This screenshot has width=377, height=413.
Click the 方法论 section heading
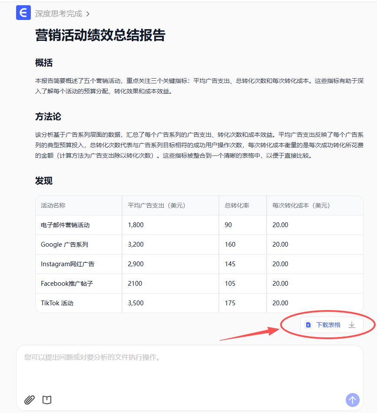pos(48,117)
